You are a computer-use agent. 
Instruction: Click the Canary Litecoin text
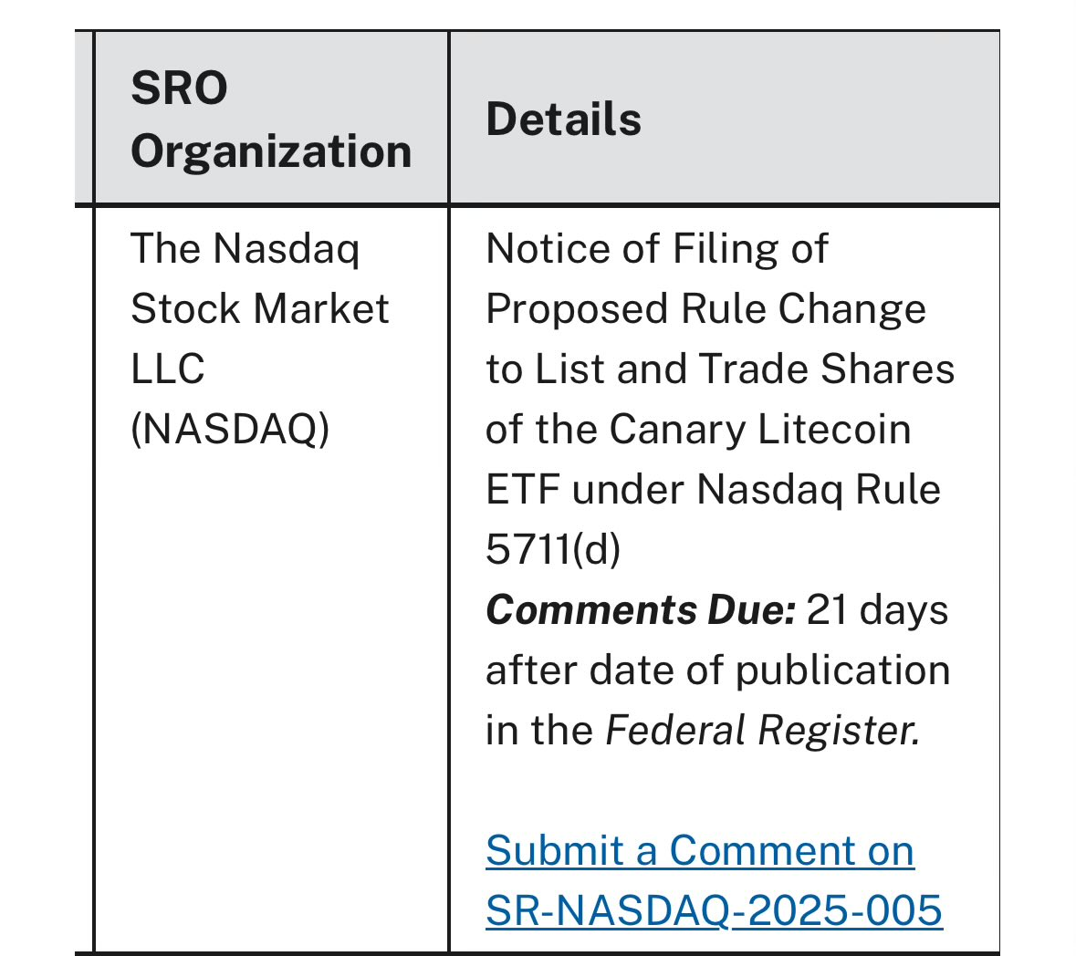[x=759, y=430]
